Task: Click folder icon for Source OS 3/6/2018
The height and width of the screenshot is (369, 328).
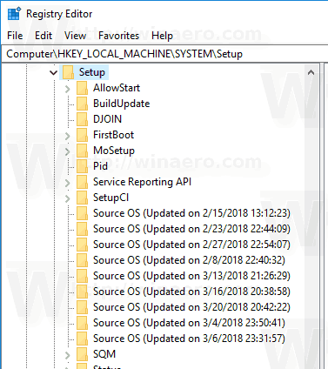Action: point(82,339)
